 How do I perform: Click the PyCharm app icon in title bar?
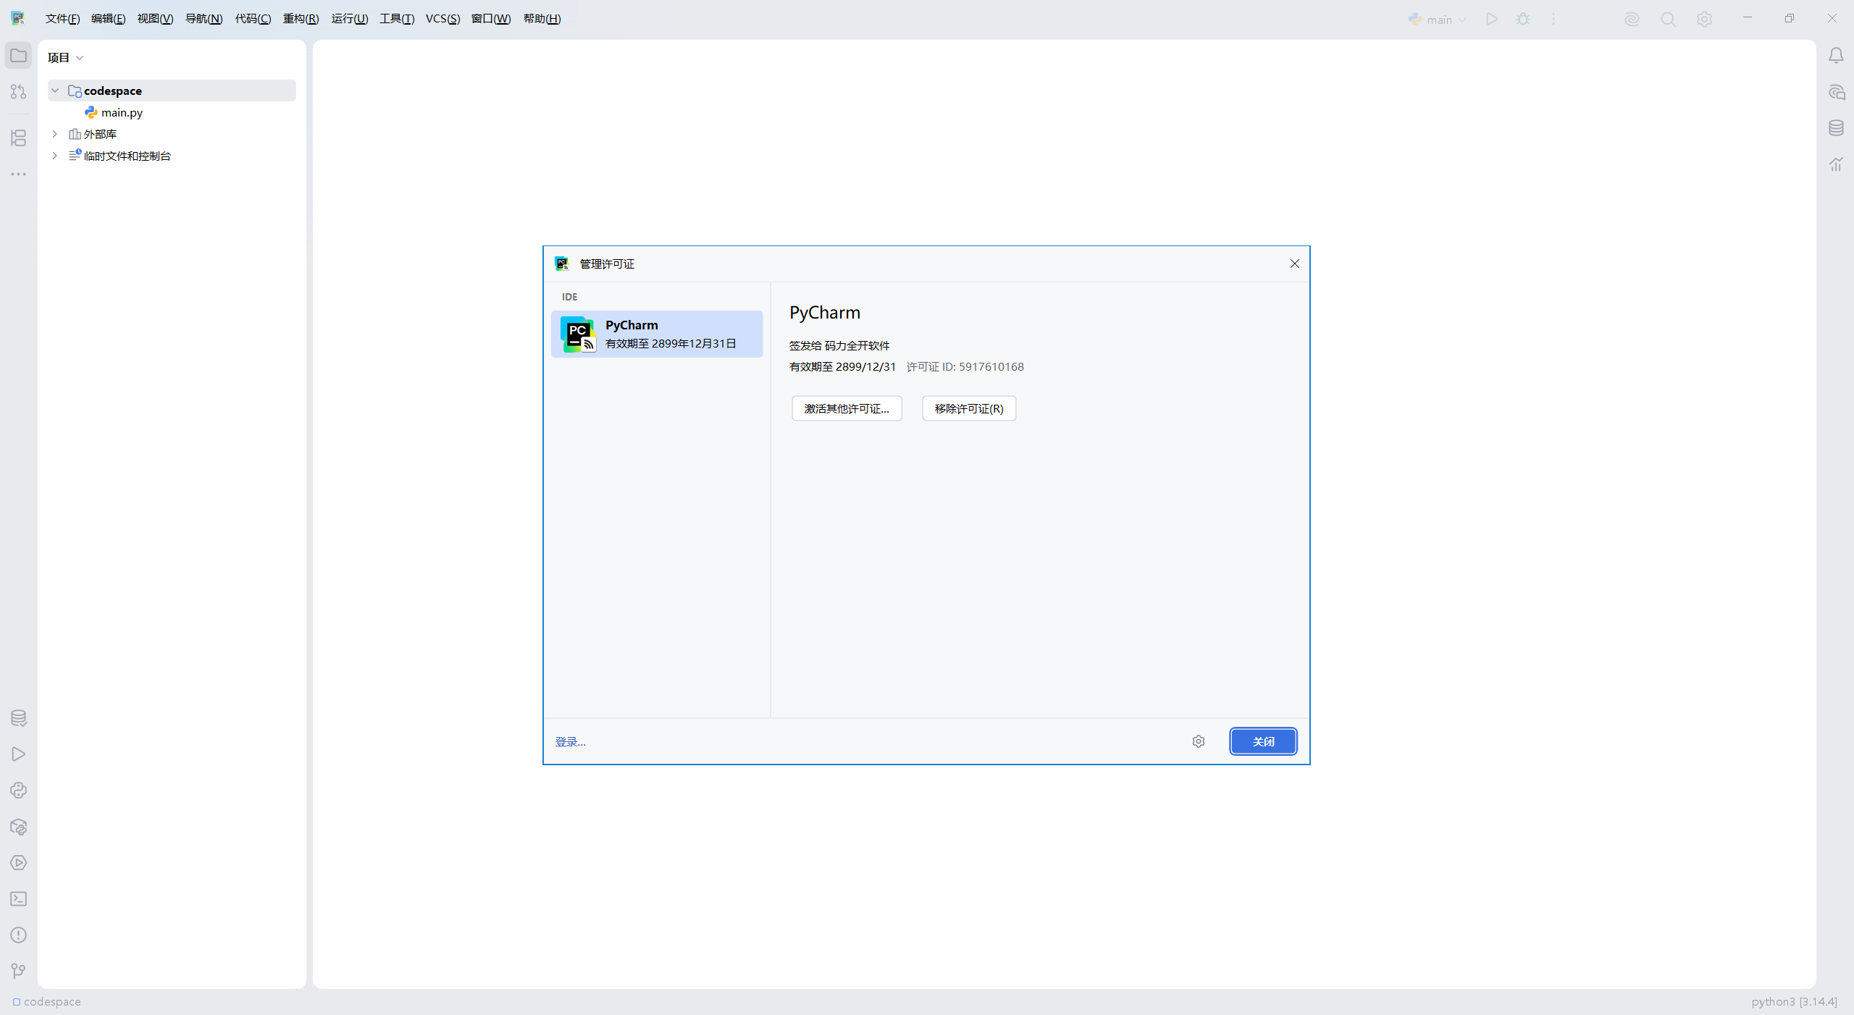[18, 19]
